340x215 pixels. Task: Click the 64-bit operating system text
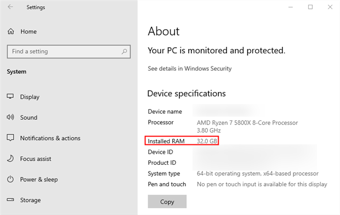tap(257, 174)
